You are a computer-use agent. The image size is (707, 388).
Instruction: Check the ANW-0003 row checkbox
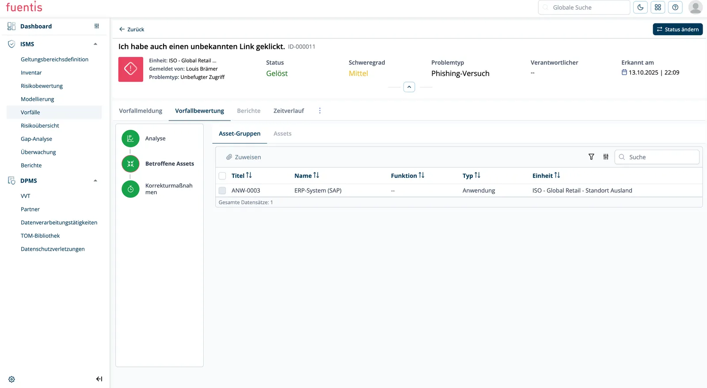[x=222, y=191]
